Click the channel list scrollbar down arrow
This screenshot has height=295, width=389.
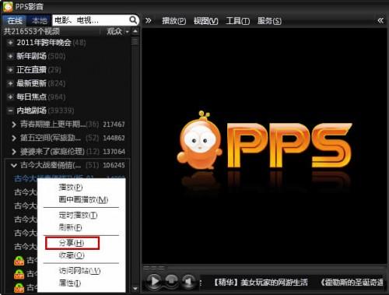(135, 289)
